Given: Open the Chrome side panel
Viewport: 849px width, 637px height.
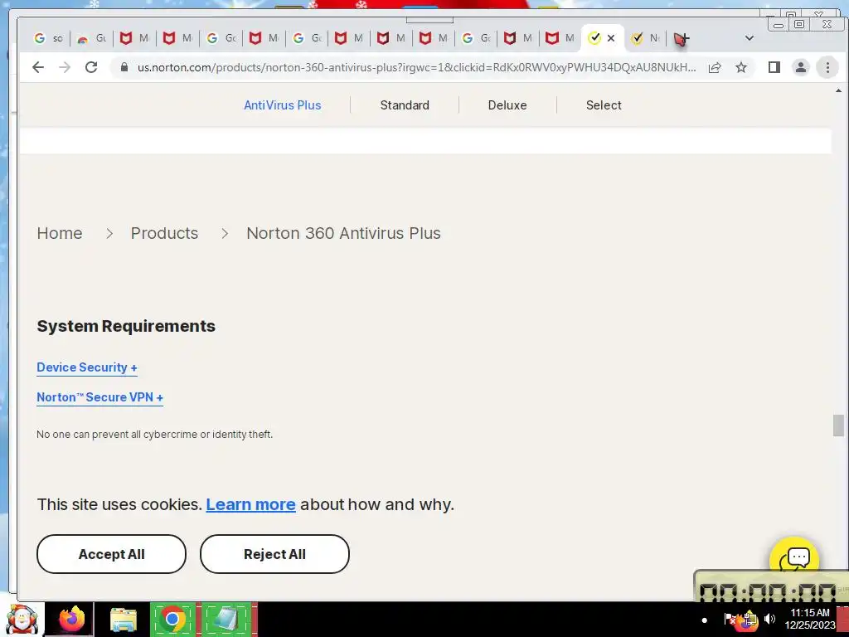Looking at the screenshot, I should 774,67.
